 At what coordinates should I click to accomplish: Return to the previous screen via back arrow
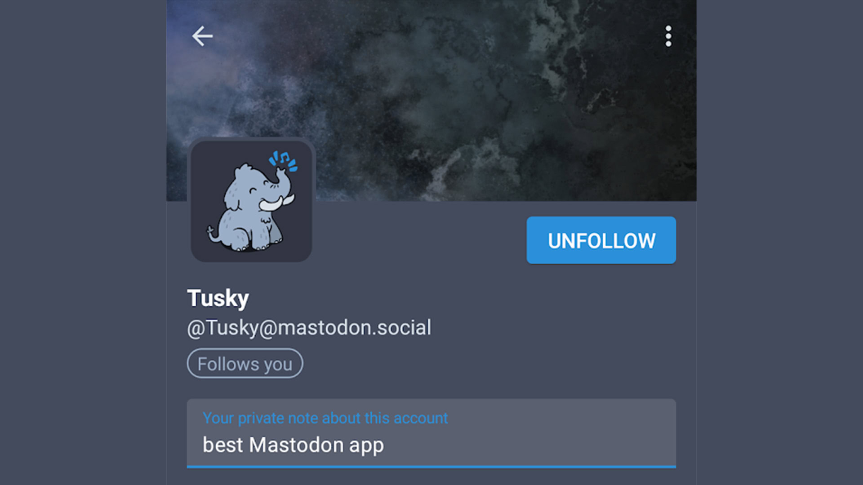pos(202,36)
